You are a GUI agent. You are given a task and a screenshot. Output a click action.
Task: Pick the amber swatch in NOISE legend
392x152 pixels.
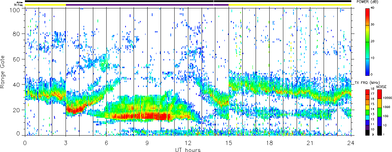click(x=379, y=103)
